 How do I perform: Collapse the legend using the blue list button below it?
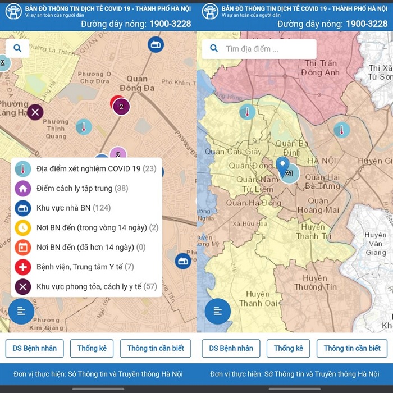pyautogui.click(x=21, y=311)
